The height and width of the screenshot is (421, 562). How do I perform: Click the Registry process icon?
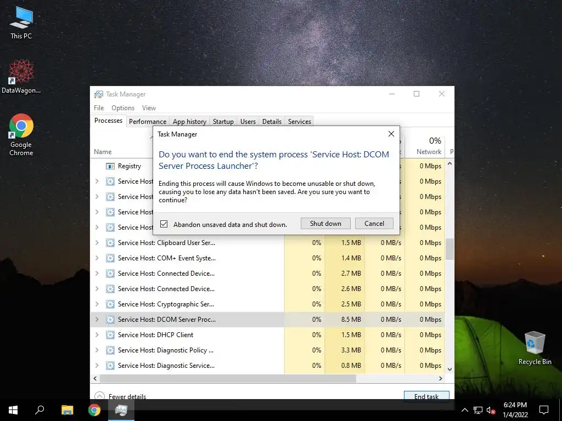(110, 166)
